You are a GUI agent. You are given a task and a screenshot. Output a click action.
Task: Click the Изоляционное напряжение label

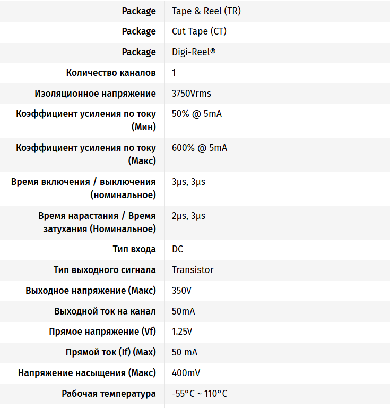[x=95, y=93]
